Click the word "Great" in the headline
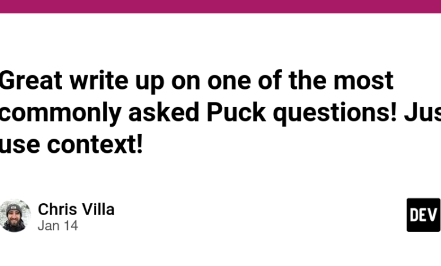 (31, 81)
